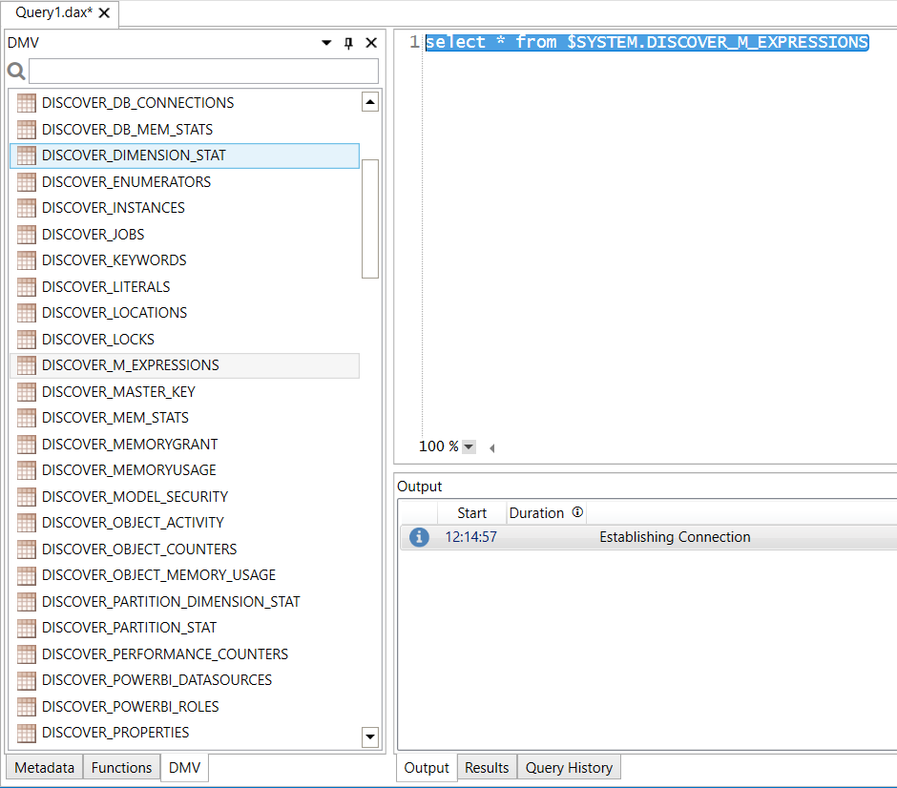The height and width of the screenshot is (788, 897).
Task: Click table icon beside DISCOVER_MEMORYGRANT
Action: (x=27, y=445)
